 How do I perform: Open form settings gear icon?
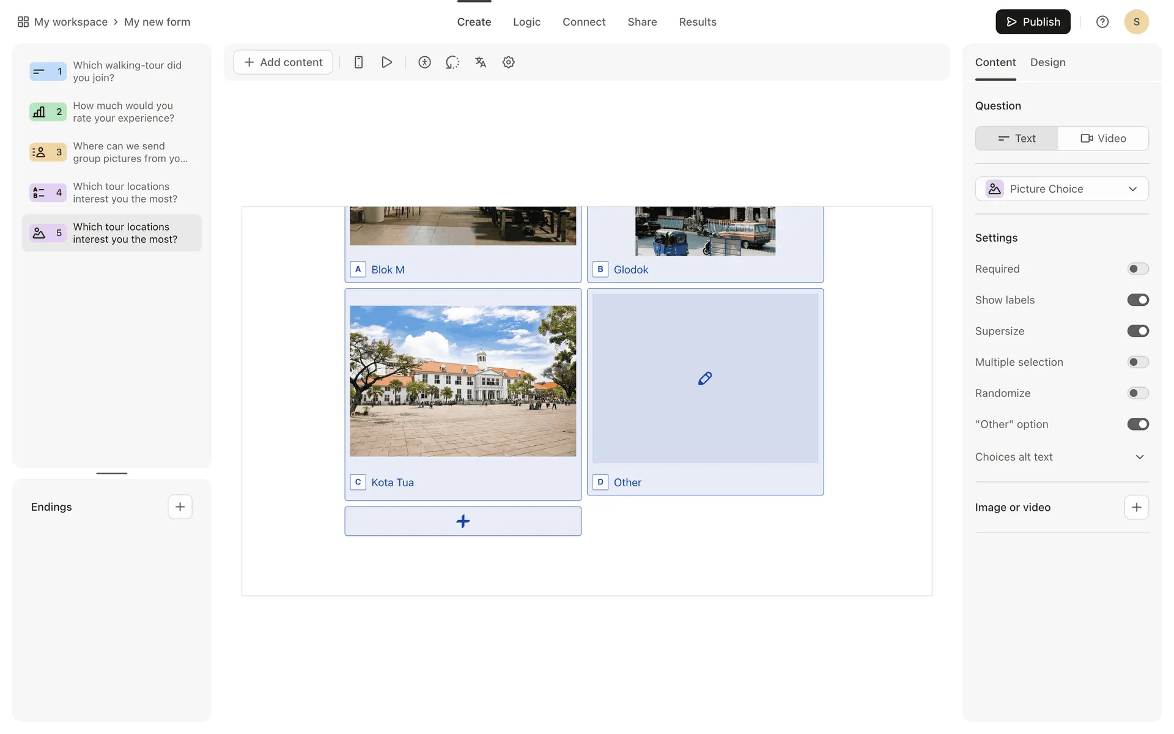click(508, 62)
